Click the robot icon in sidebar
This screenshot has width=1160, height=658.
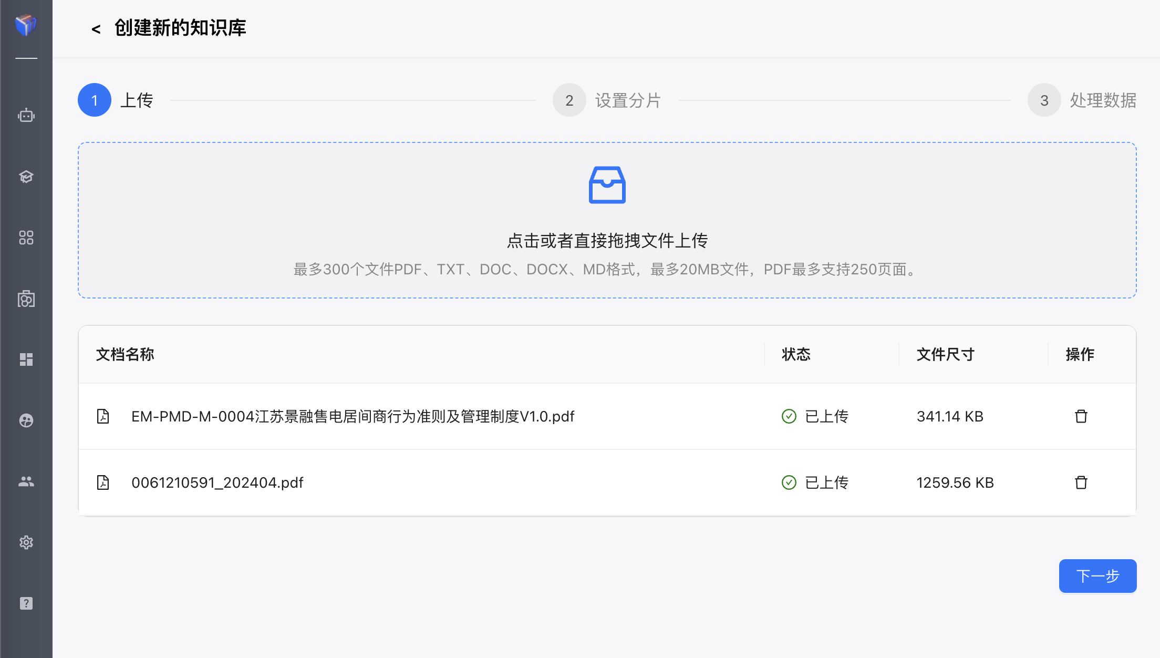point(26,116)
